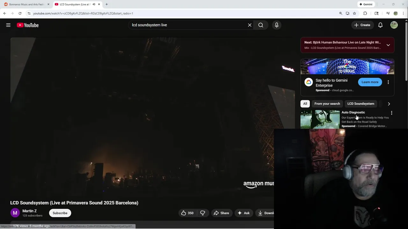Click in the YouTube search input field
This screenshot has height=229, width=408.
point(188,25)
